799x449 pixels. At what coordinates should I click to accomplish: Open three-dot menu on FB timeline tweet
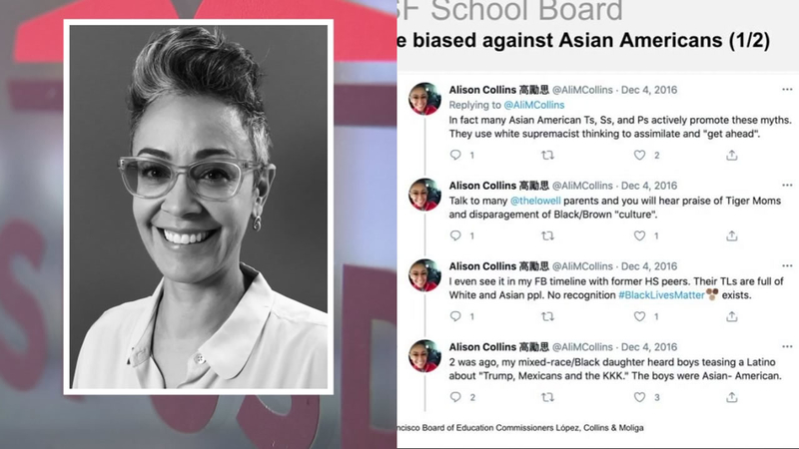(x=787, y=265)
